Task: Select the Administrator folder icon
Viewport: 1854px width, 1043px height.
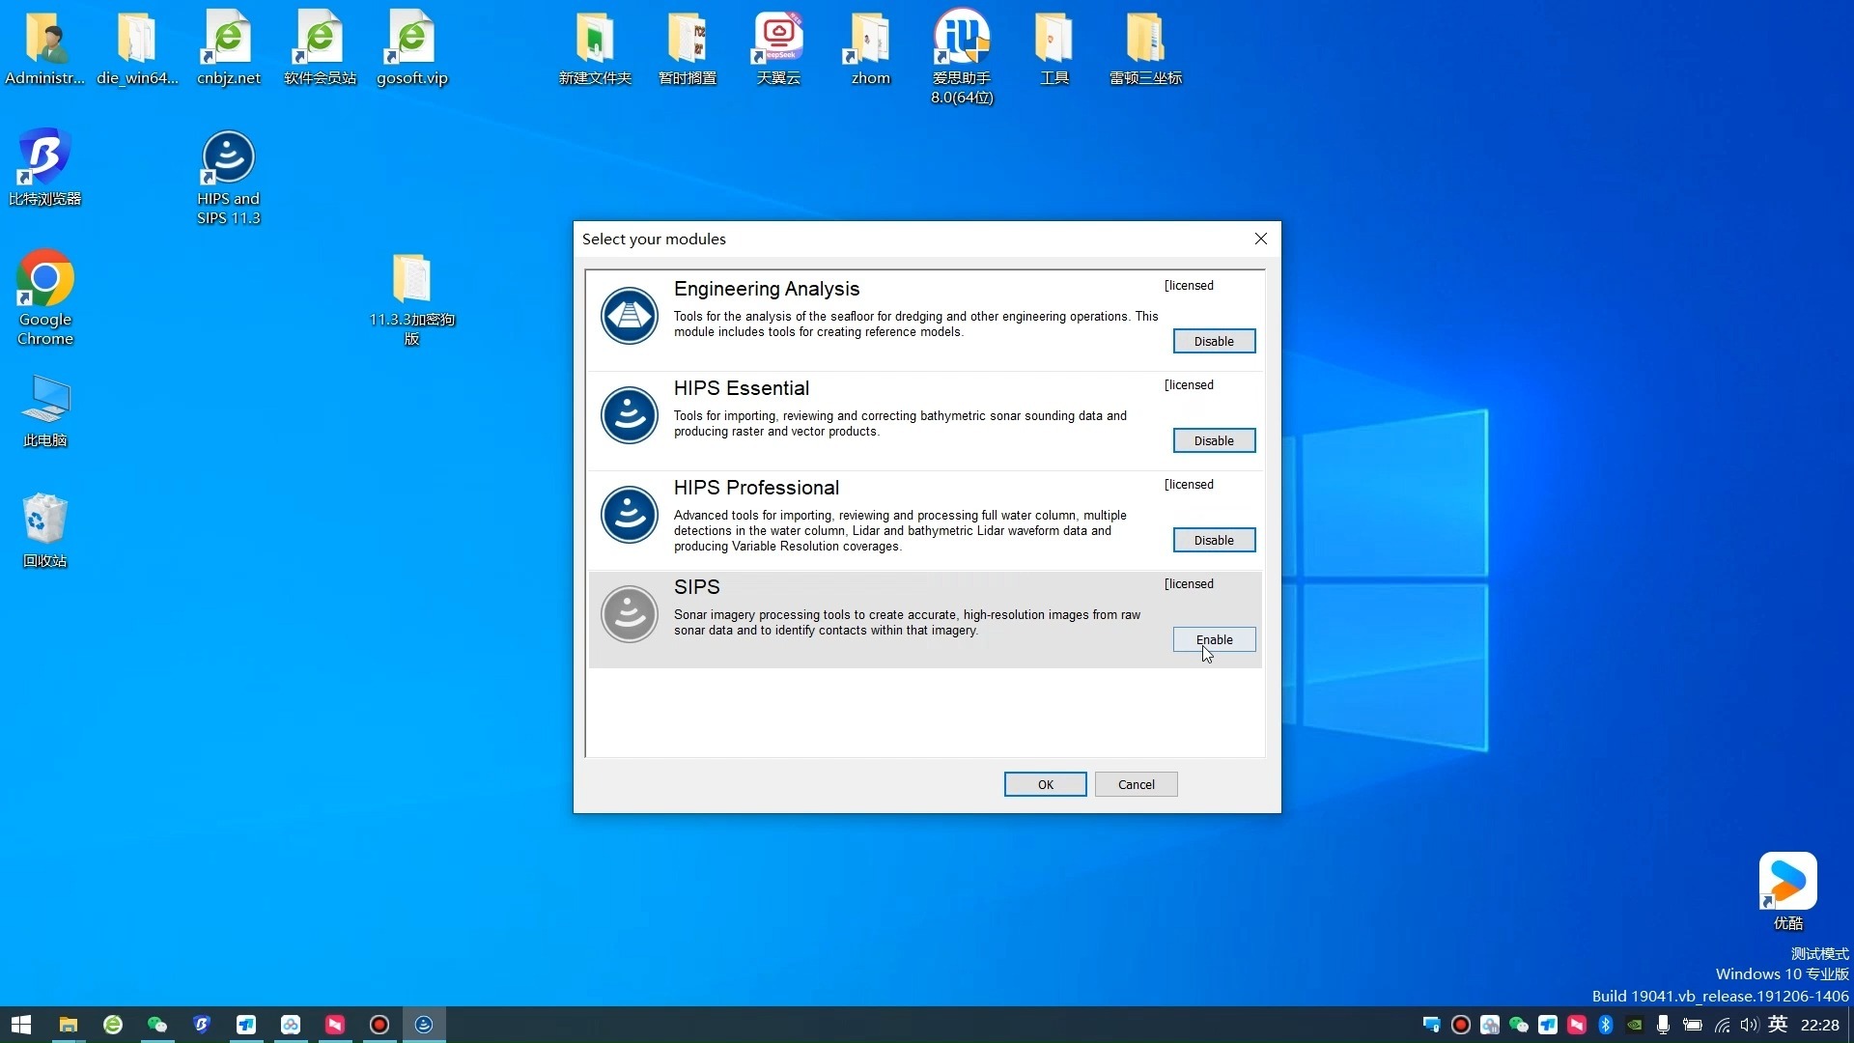Action: (x=44, y=48)
